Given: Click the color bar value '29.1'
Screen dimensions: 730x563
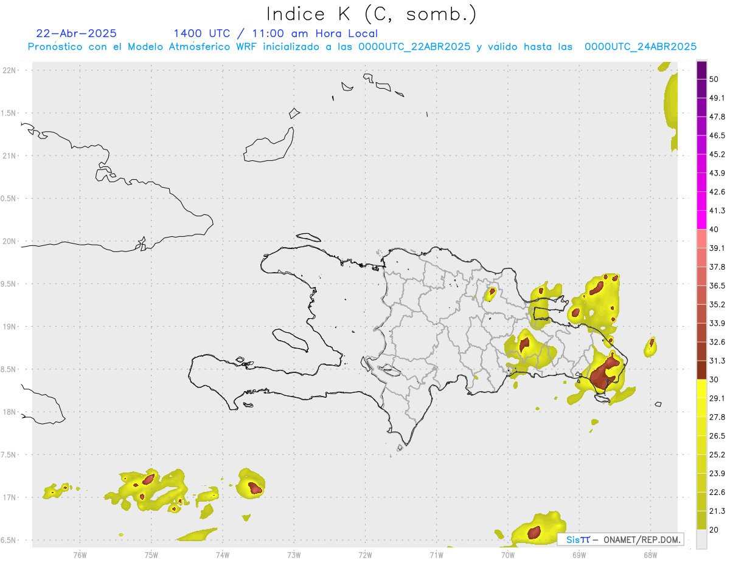Looking at the screenshot, I should click(x=717, y=398).
